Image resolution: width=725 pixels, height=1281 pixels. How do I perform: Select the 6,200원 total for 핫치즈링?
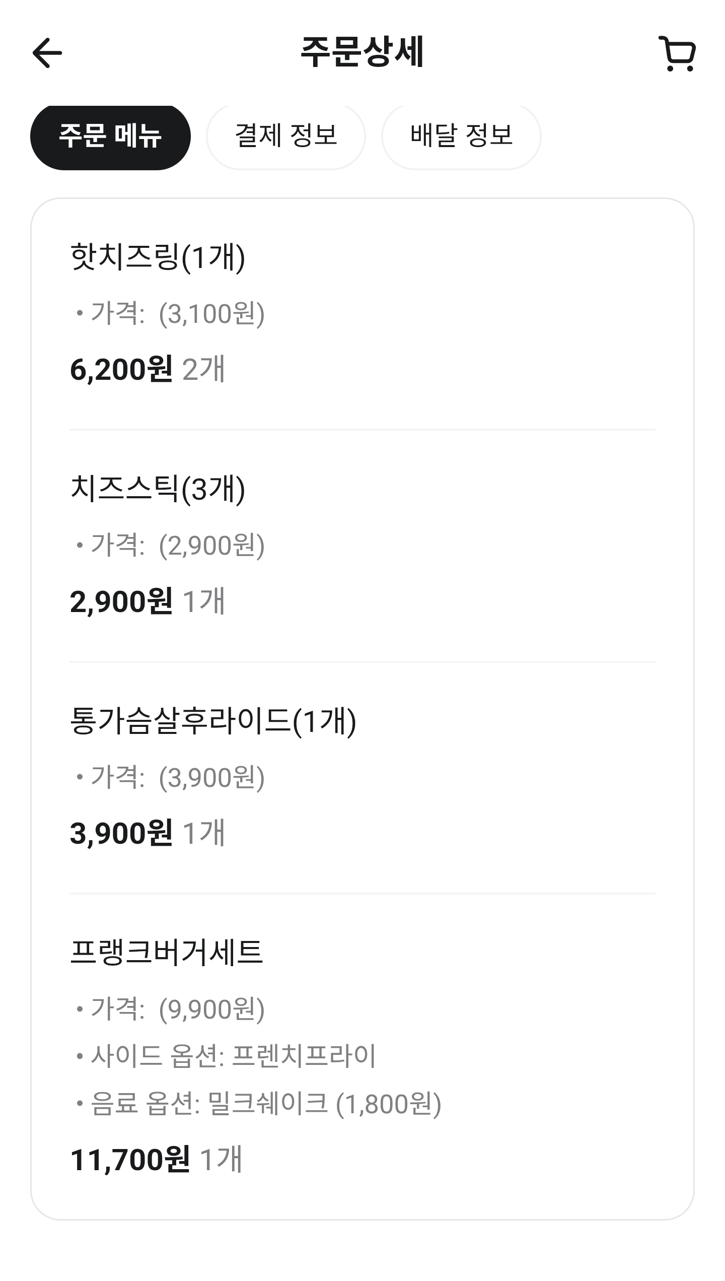pos(121,369)
